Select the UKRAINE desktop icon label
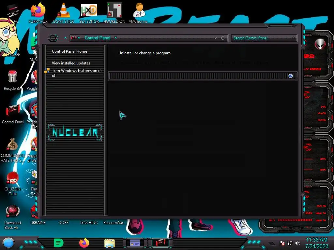Image resolution: width=334 pixels, height=250 pixels. point(38,223)
